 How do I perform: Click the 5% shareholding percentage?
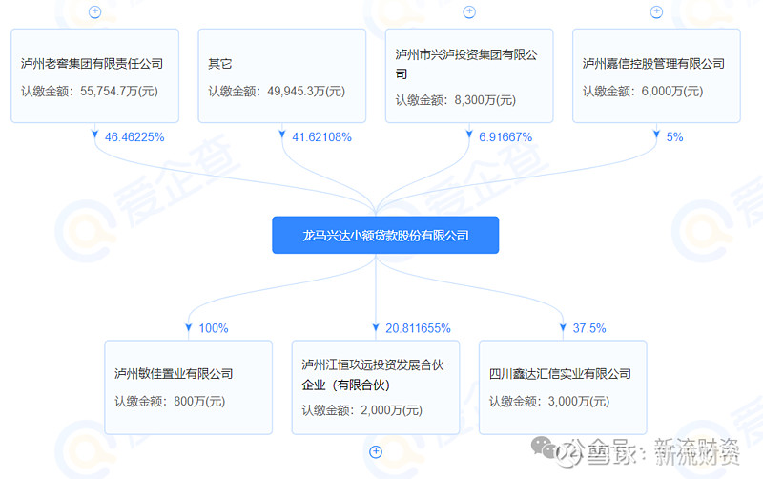tap(674, 137)
